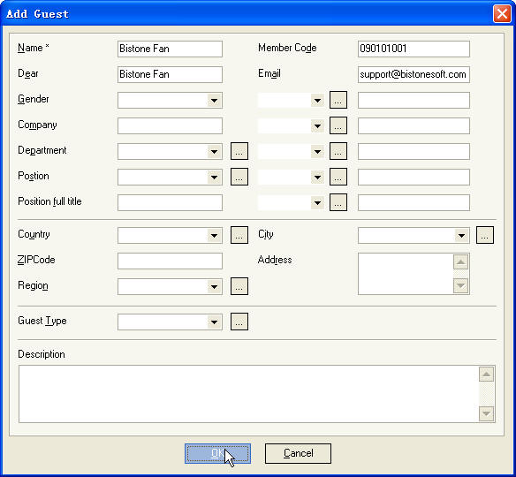The width and height of the screenshot is (516, 477).
Task: Confirm the guest with the OK button
Action: (x=217, y=454)
